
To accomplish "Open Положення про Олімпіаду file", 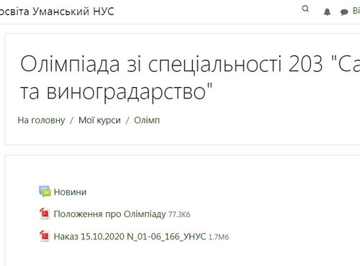I will click(109, 214).
